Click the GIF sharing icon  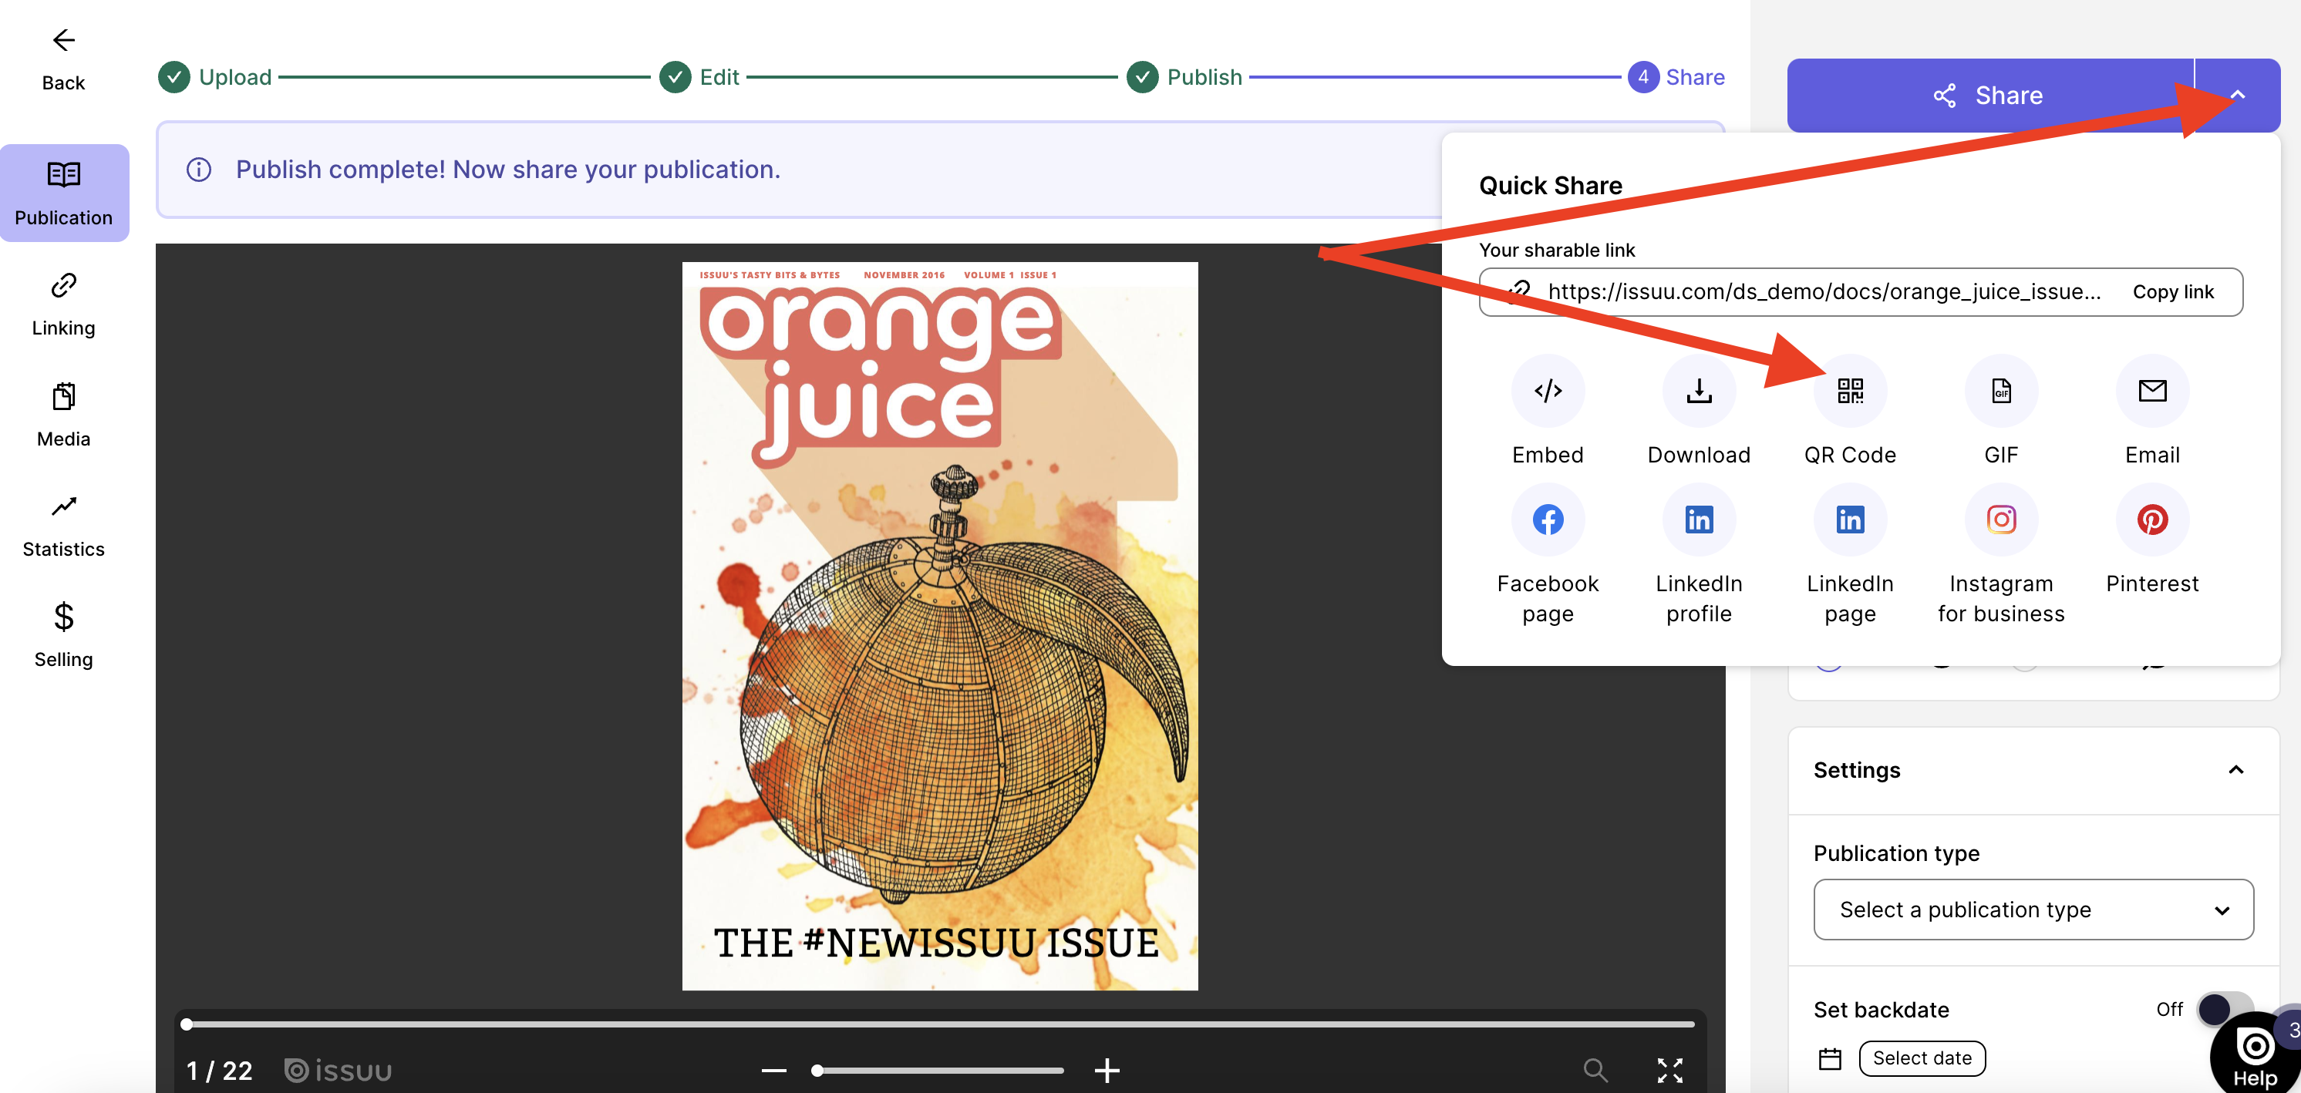pyautogui.click(x=2001, y=390)
